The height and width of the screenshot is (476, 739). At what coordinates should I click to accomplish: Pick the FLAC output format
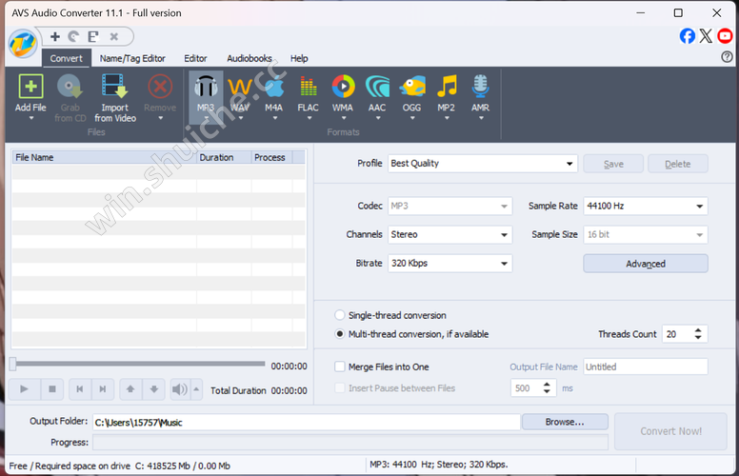click(x=308, y=89)
